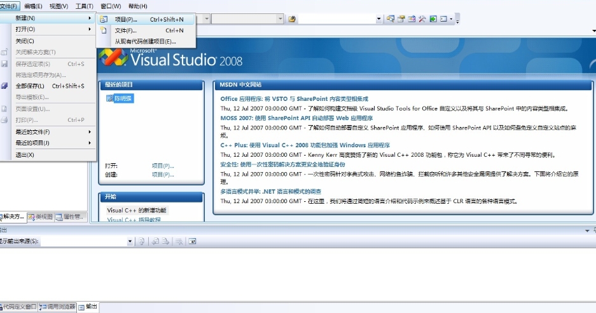Viewport: 596px width, 313px height.
Task: Open the 工具(T) menu
Action: (x=84, y=6)
